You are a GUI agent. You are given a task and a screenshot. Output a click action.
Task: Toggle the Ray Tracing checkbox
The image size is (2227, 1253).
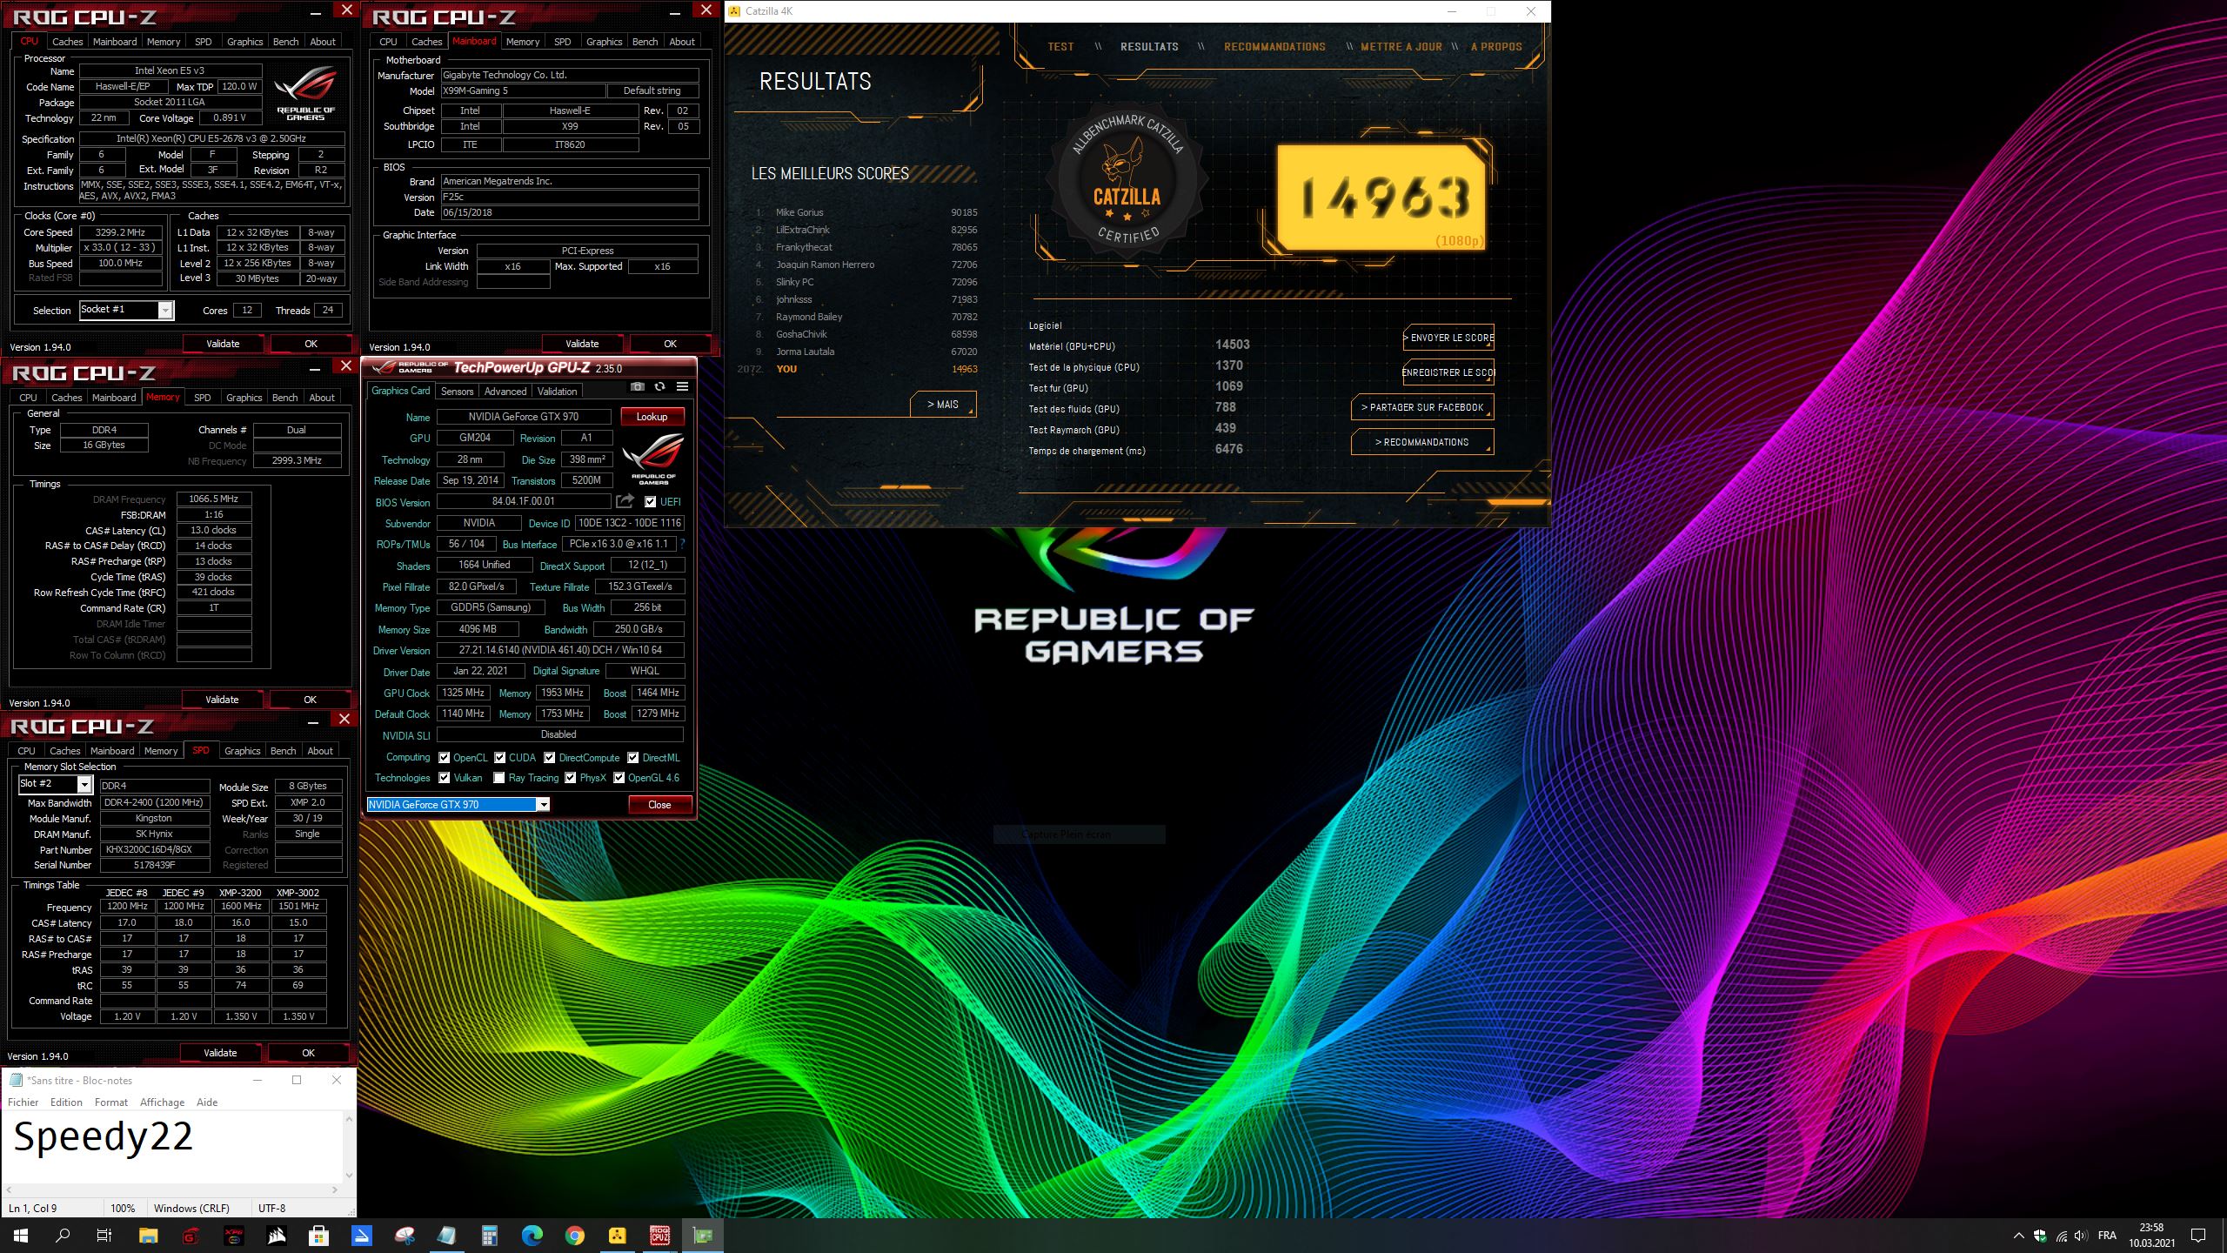(x=498, y=777)
